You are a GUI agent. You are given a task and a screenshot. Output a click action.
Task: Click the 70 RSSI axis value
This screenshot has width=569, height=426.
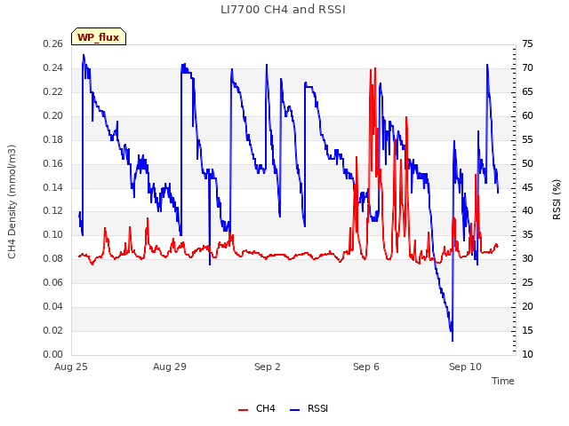[527, 68]
